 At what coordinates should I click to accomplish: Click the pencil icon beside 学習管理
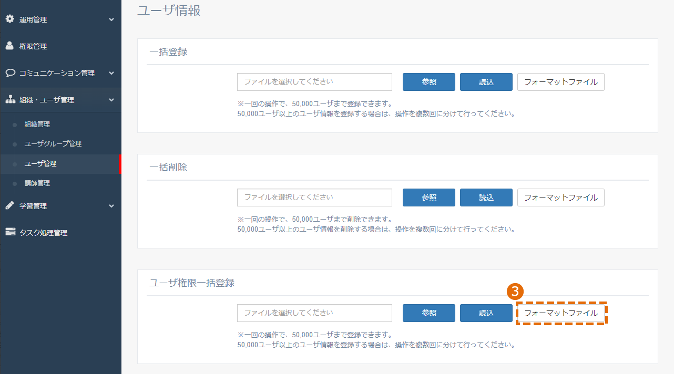(x=9, y=205)
